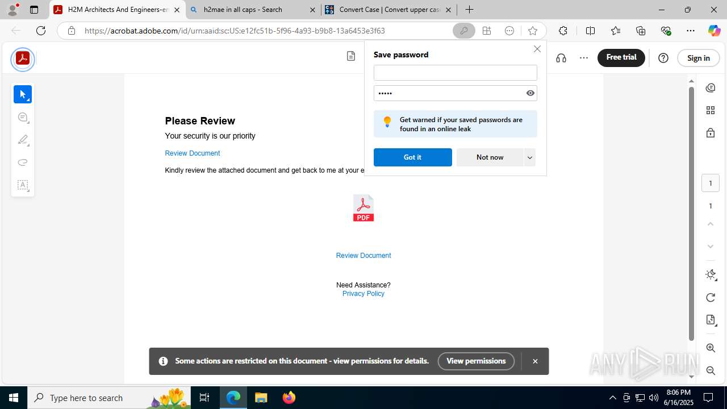Viewport: 727px width, 409px height.
Task: Click the document properties page icon
Action: pyautogui.click(x=711, y=320)
